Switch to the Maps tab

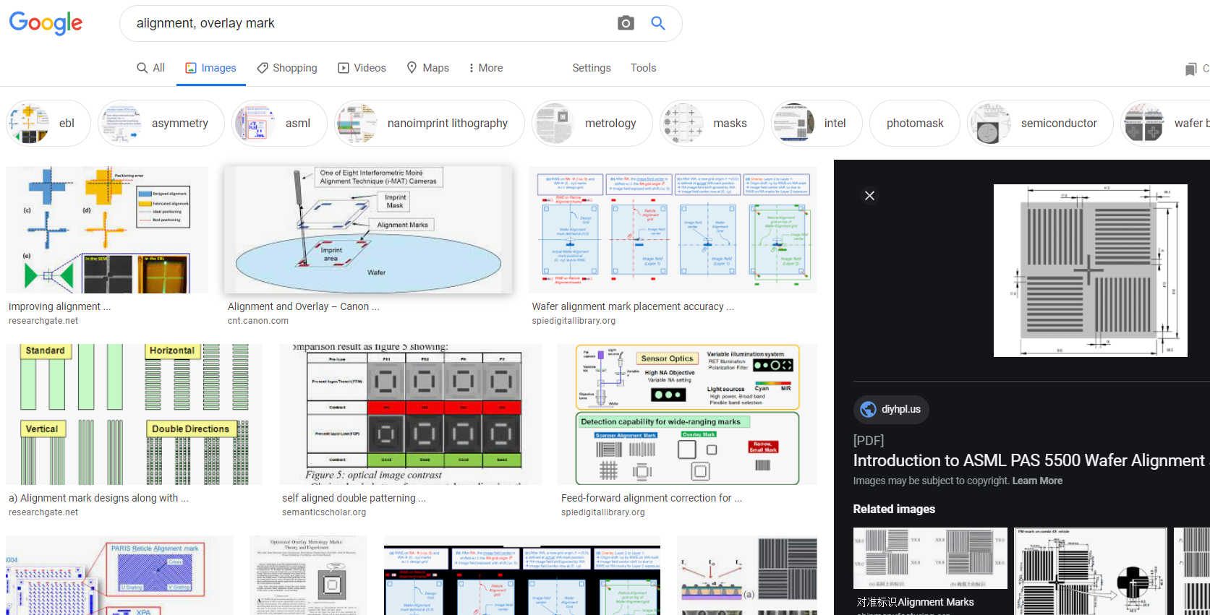(x=427, y=68)
